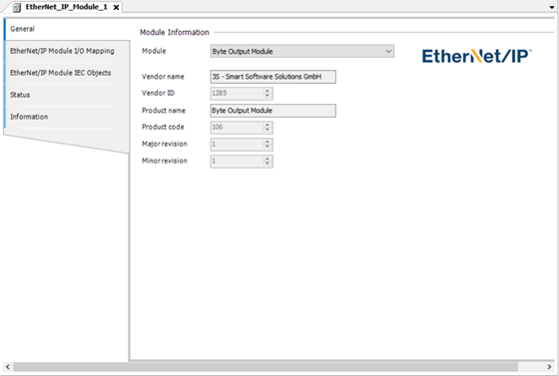This screenshot has height=376, width=559.
Task: Click the Product name field
Action: click(x=274, y=111)
